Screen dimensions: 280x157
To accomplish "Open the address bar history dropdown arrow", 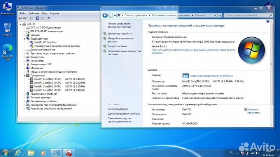I will [x=215, y=16].
